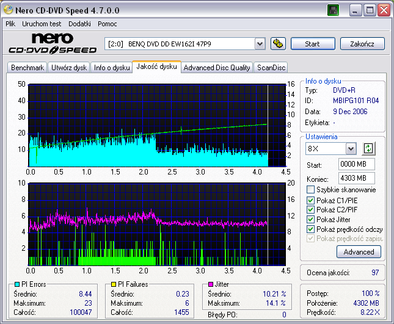394x324 pixels.
Task: Open the ScanDisc tab
Action: (x=271, y=68)
